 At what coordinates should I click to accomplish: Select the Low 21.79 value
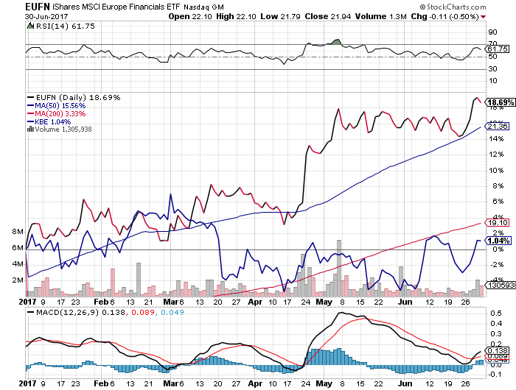pos(280,16)
